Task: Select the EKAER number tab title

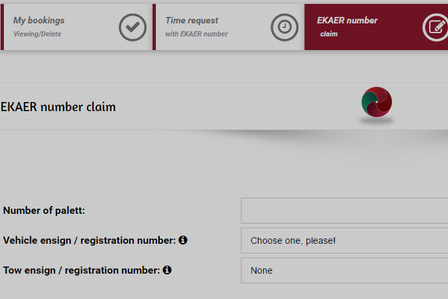Action: pos(347,20)
